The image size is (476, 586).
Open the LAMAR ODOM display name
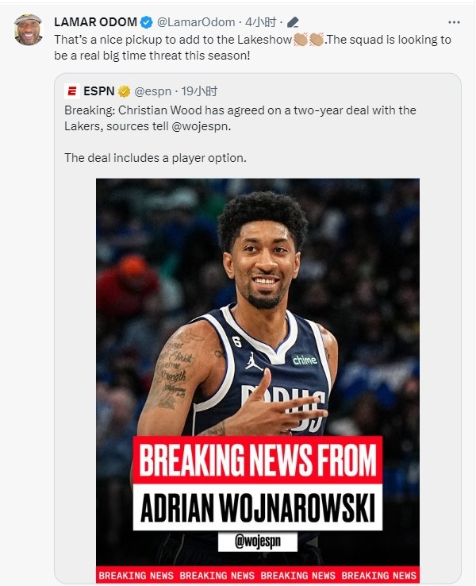coord(95,22)
